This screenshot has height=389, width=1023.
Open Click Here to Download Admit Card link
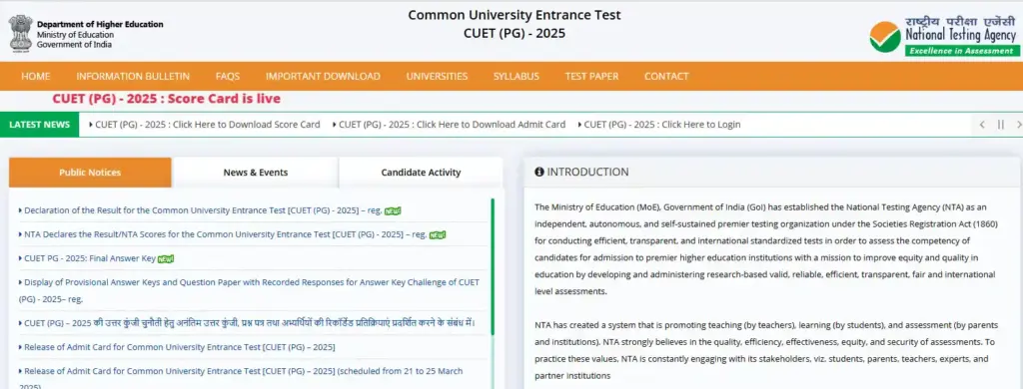coord(453,125)
